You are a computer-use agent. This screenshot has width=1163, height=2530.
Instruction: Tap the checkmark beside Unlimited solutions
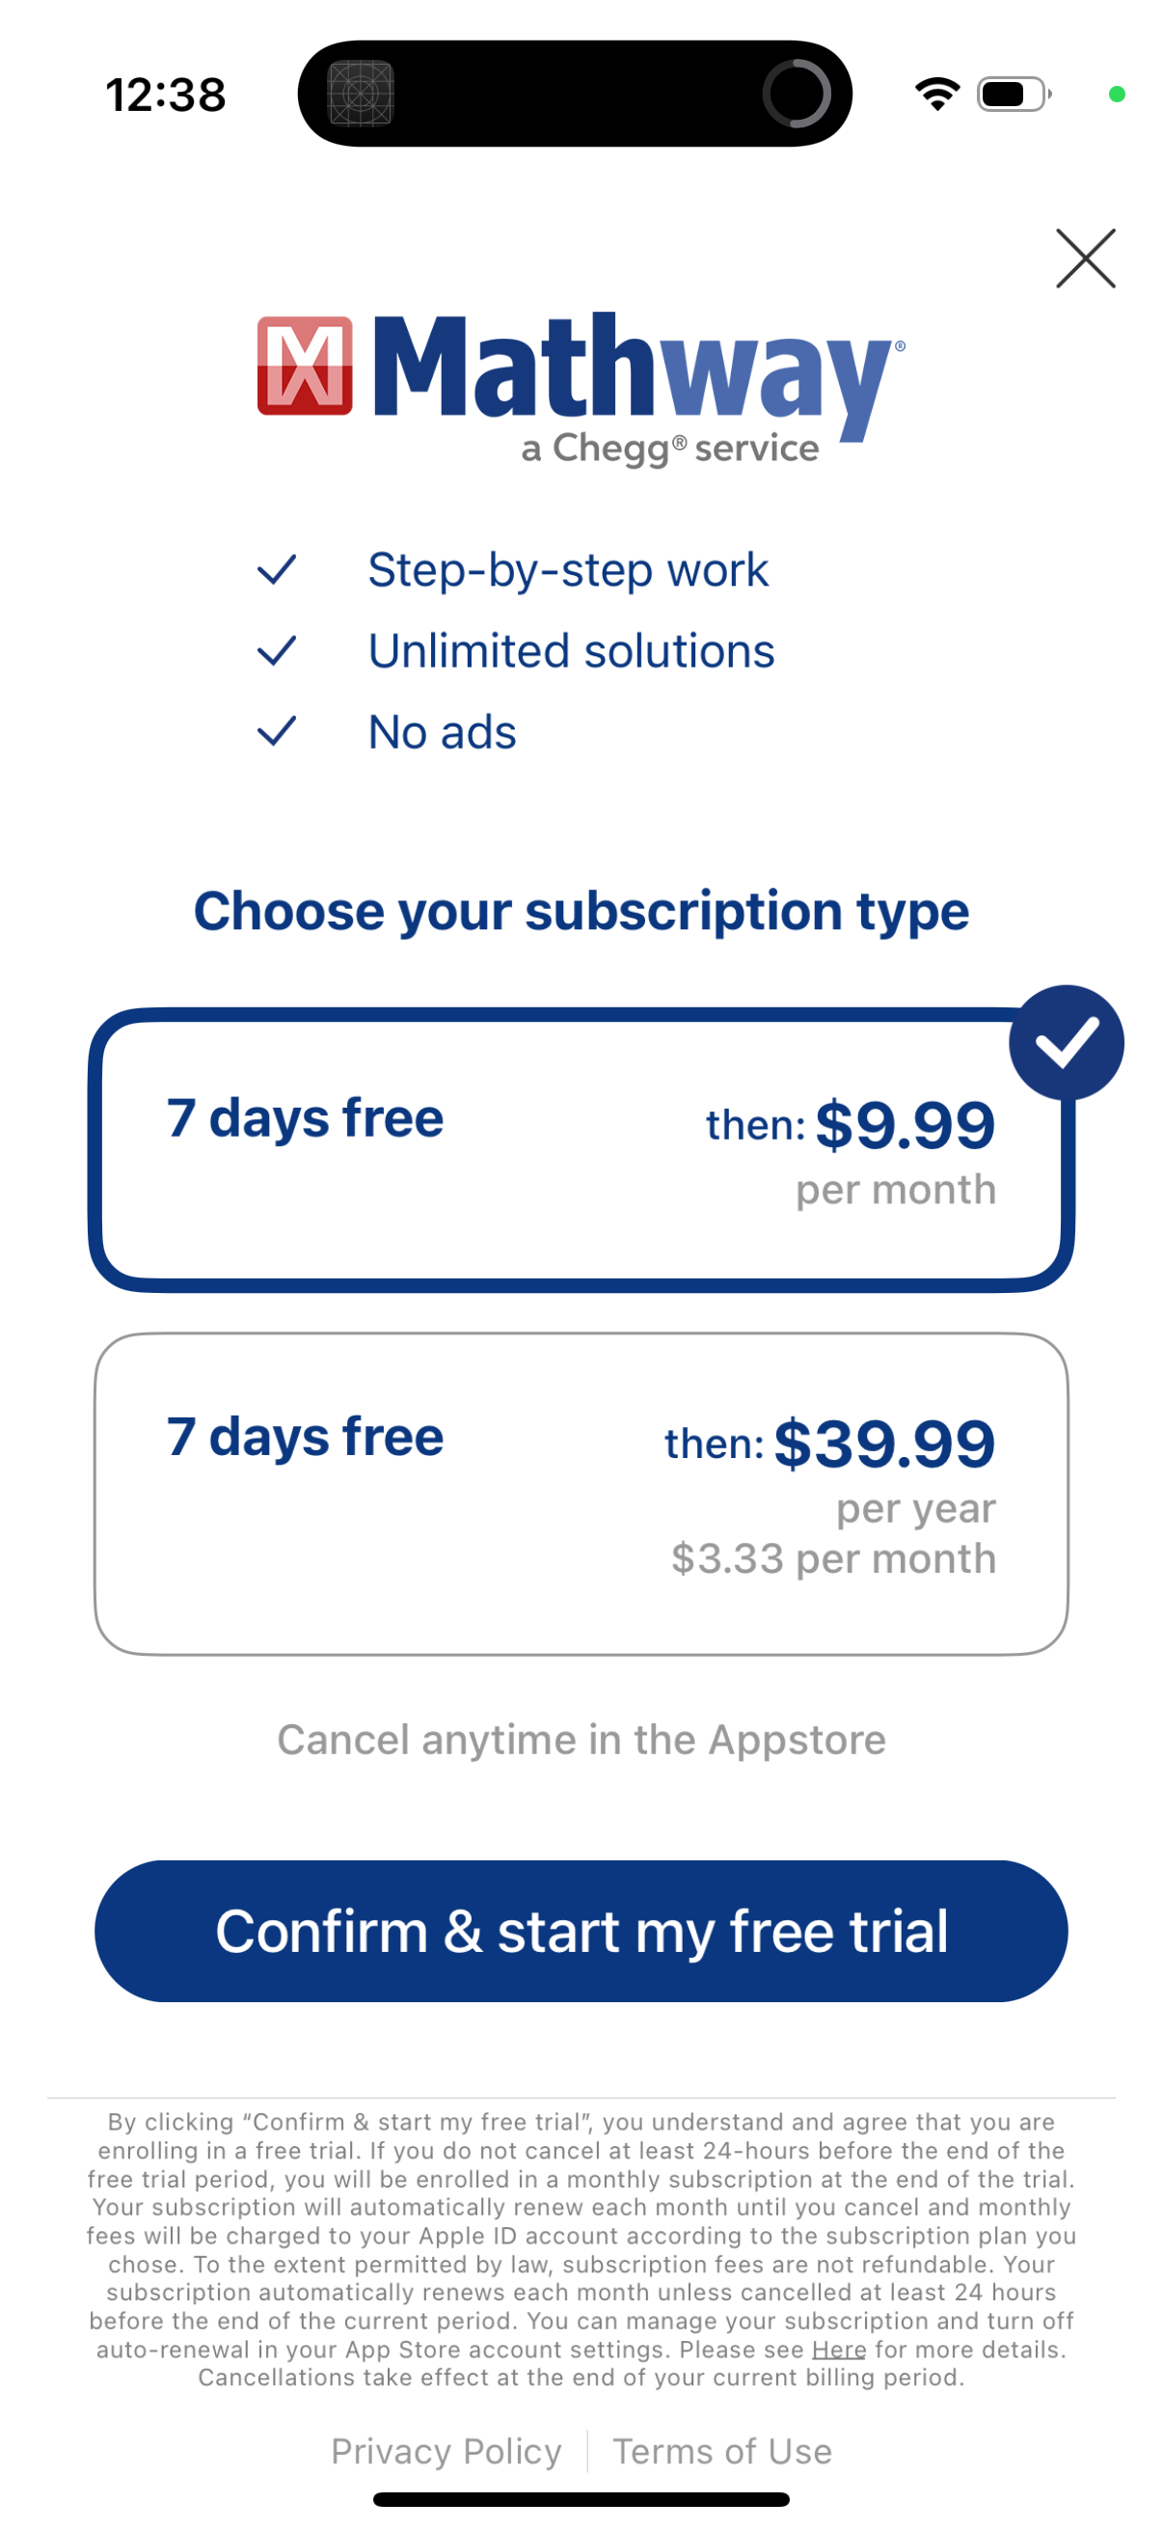pos(277,650)
